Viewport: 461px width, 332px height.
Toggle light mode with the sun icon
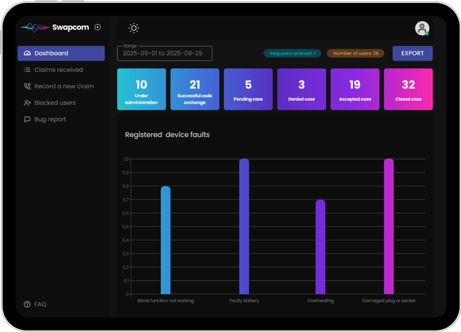[x=134, y=28]
